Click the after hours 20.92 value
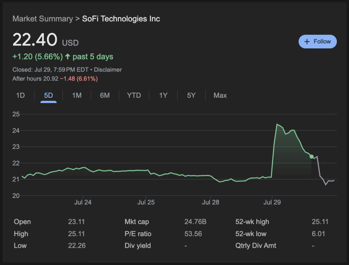 tap(51, 79)
